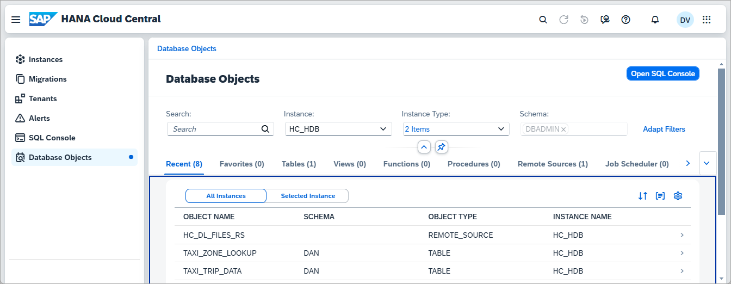Screen dimensions: 731x284
Task: Click the INSTANCE NAME column header
Action: 583,217
